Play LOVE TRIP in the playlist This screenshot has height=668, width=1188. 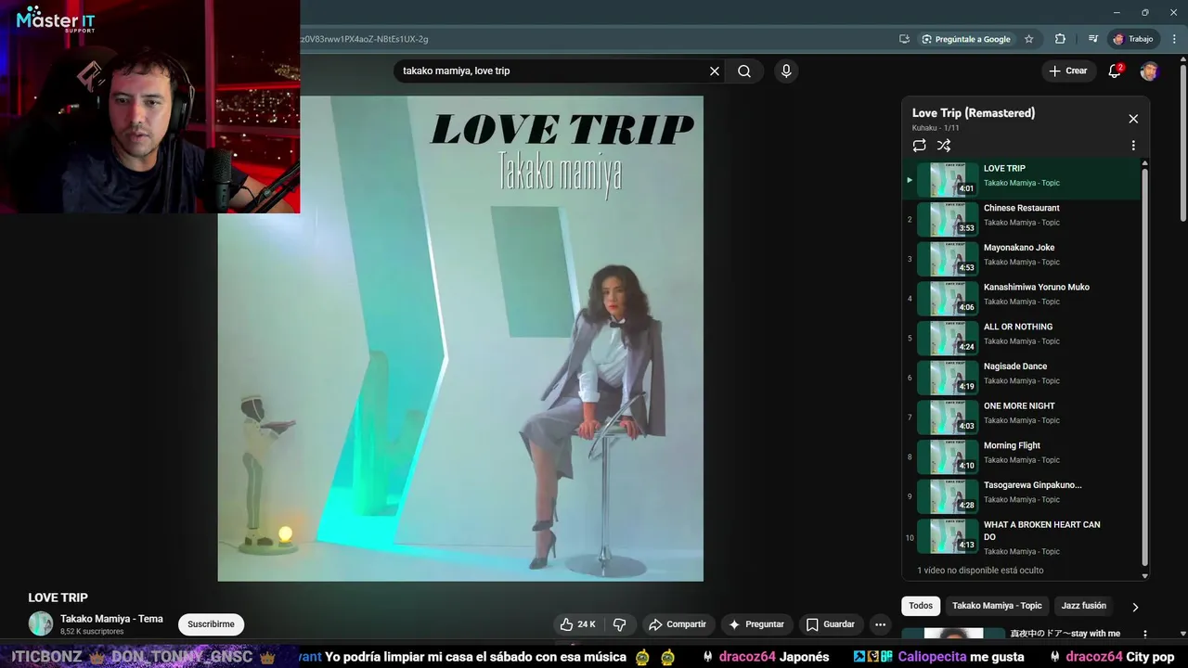coord(1021,179)
